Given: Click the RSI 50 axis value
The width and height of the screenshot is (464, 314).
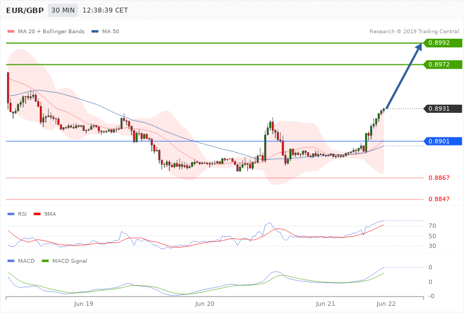Looking at the screenshot, I should 432,236.
